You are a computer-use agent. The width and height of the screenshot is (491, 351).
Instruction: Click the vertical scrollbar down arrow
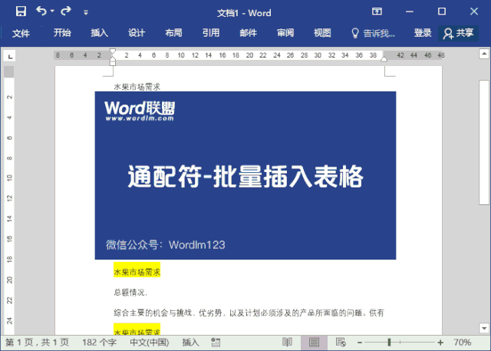tap(484, 328)
